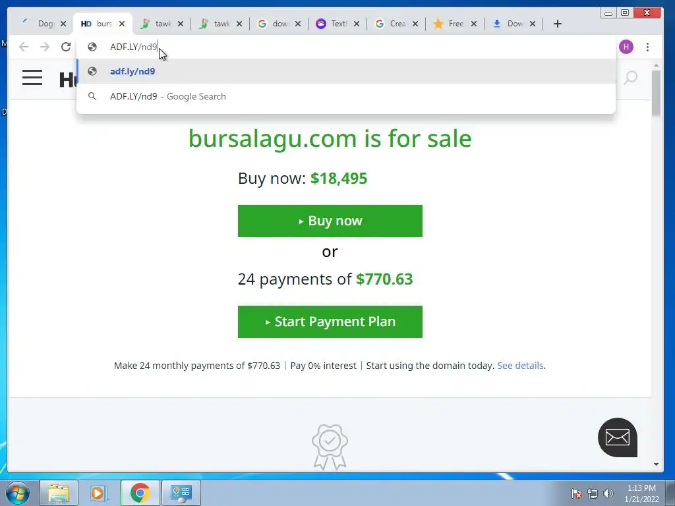
Task: Close the second tawk tab
Action: (x=239, y=24)
